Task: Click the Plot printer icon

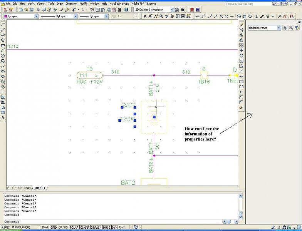Action: click(x=39, y=10)
